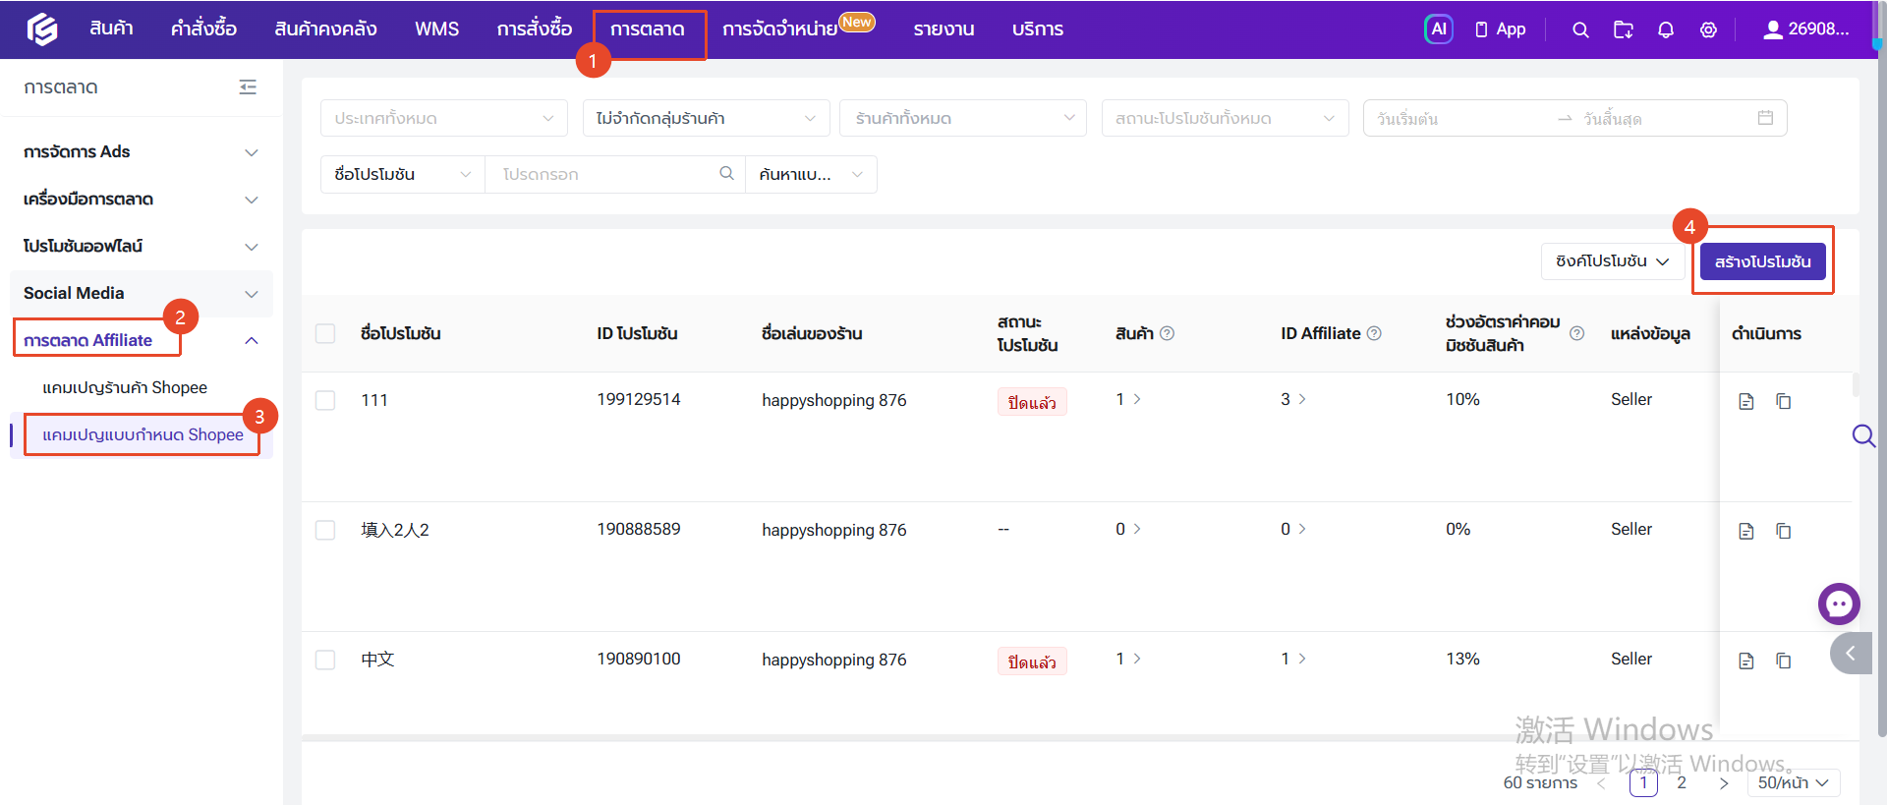Go to previous page arrow in pagination
The height and width of the screenshot is (805, 1887).
(x=1602, y=783)
